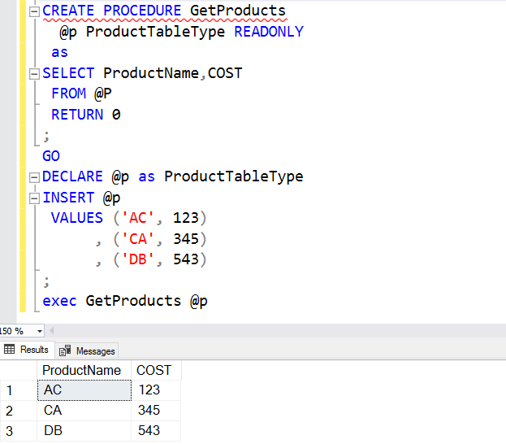Image resolution: width=506 pixels, height=444 pixels.
Task: Select the cost cell showing 123
Action: pyautogui.click(x=154, y=390)
